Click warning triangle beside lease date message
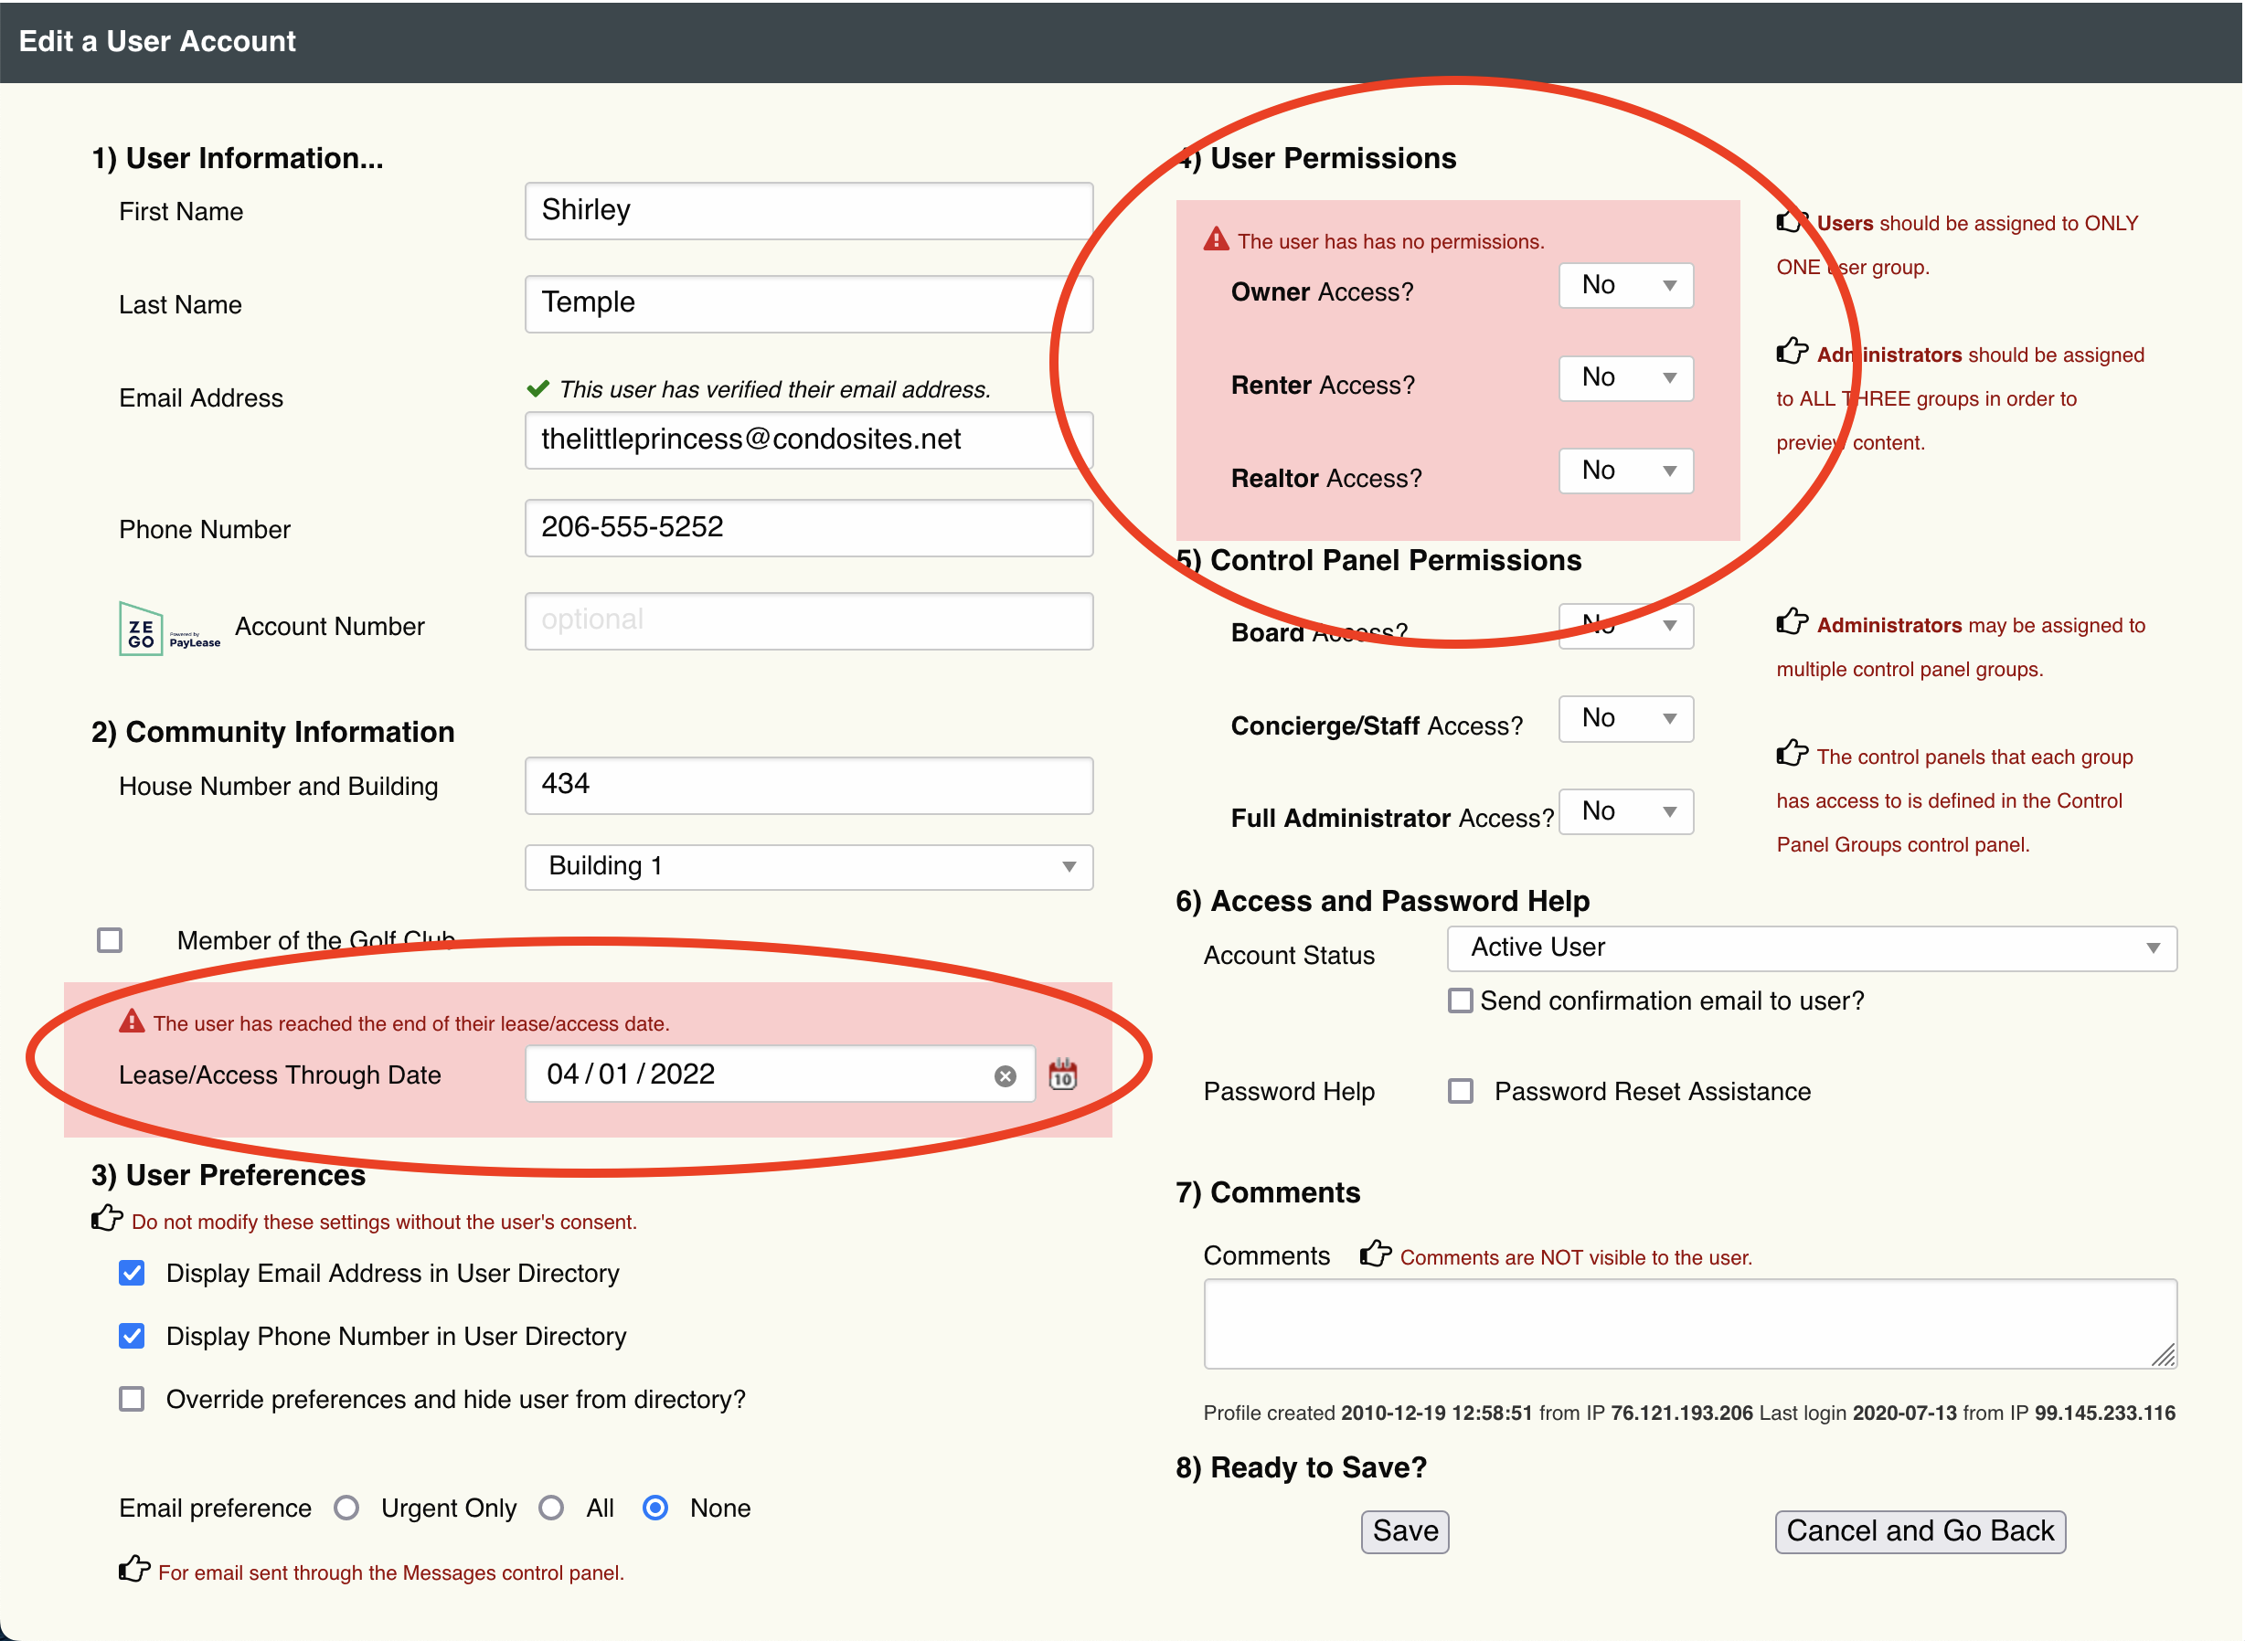 click(132, 1022)
